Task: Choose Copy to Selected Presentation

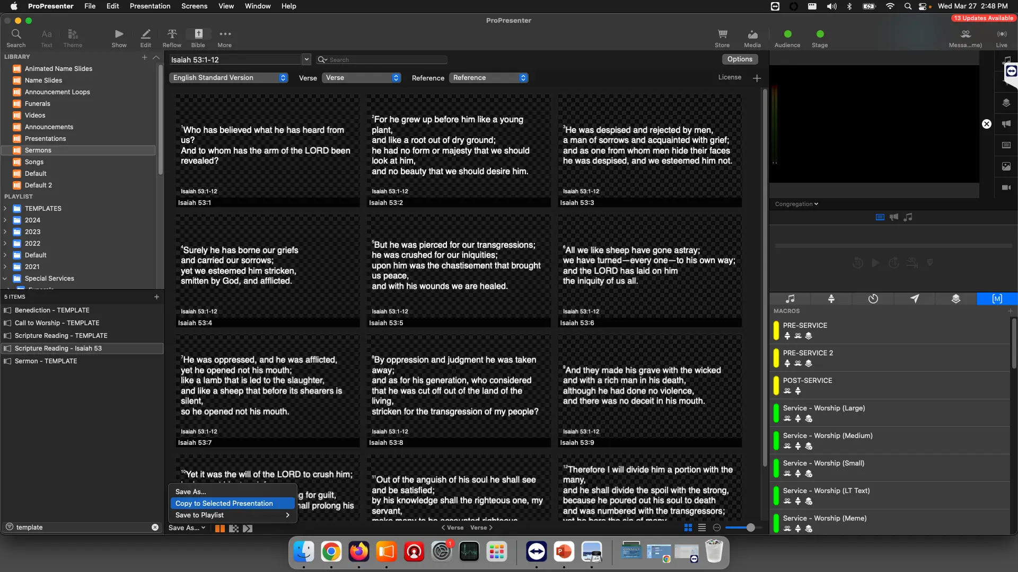Action: pos(224,503)
